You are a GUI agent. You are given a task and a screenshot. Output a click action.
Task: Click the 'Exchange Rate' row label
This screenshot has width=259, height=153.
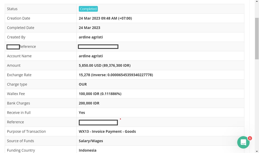tap(19, 75)
